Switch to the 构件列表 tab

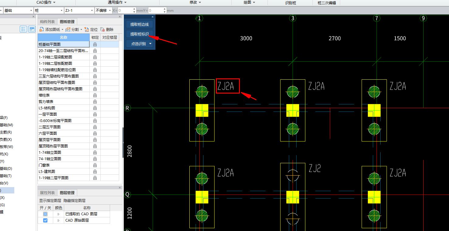pos(47,22)
